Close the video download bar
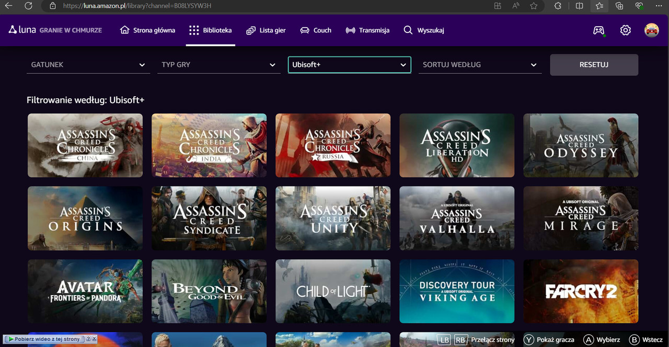The image size is (669, 347). [94, 339]
